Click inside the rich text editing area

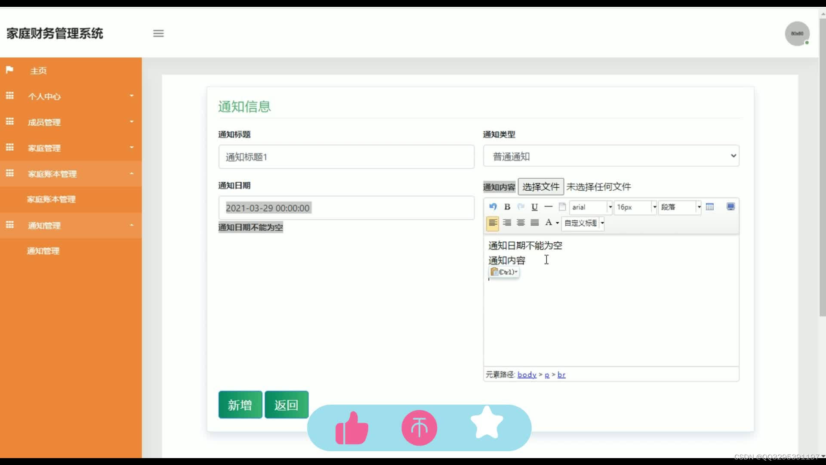(611, 301)
